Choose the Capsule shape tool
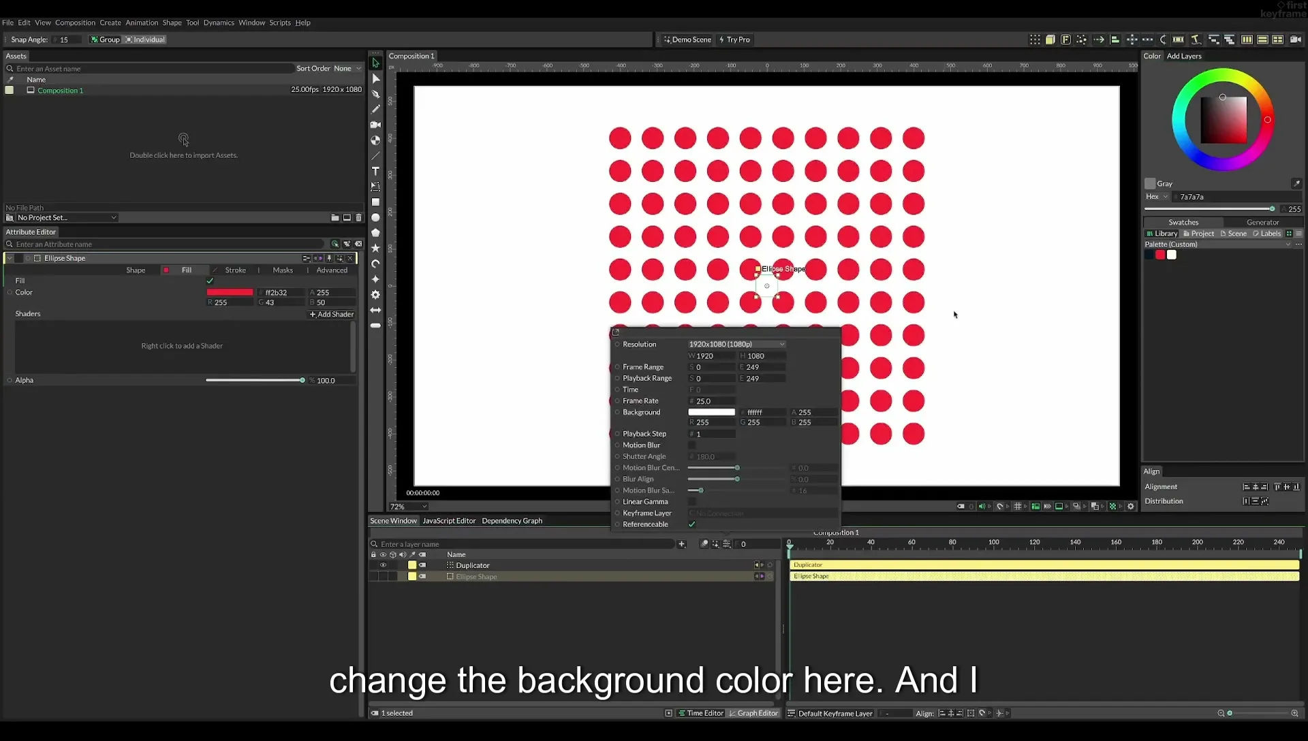 [x=375, y=326]
